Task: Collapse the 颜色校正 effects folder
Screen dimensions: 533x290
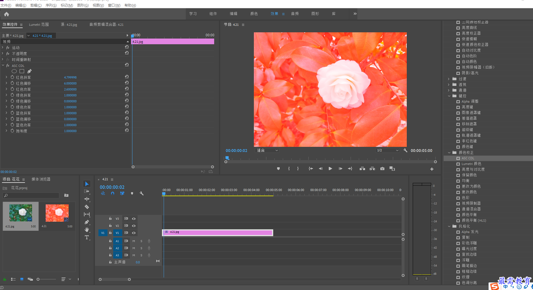Action: pos(449,153)
